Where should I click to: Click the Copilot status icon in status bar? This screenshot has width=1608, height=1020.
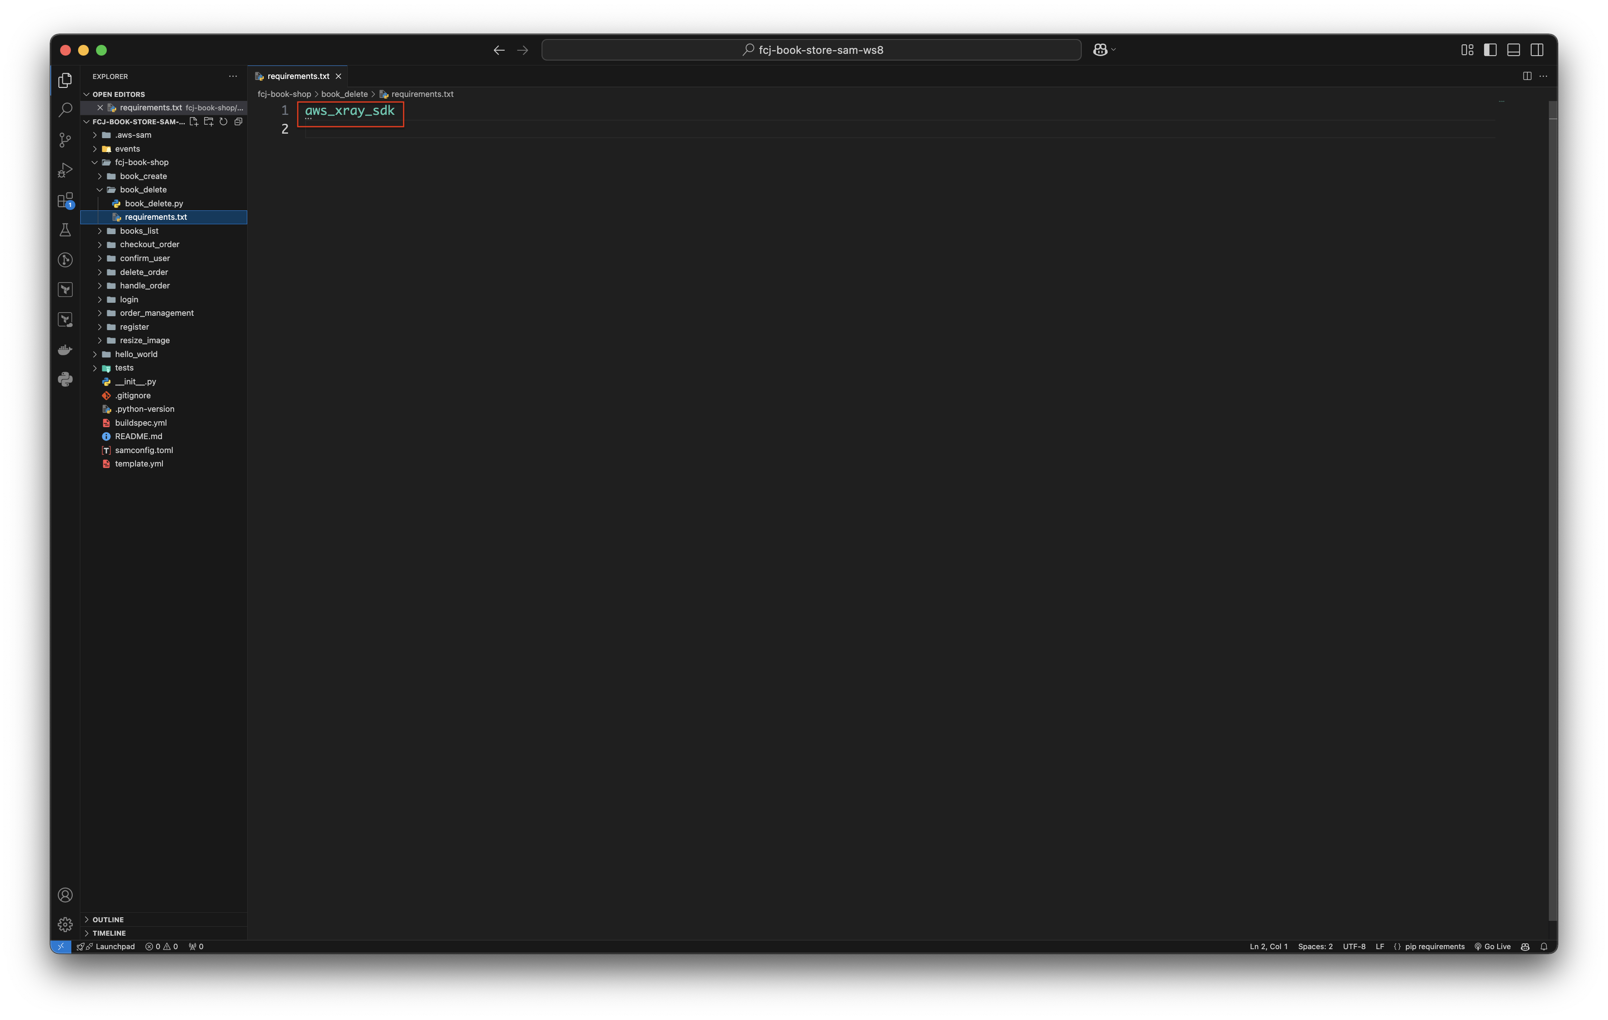coord(1525,946)
